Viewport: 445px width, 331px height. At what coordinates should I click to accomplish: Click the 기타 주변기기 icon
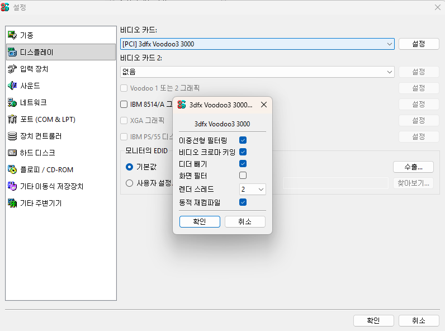pos(12,203)
